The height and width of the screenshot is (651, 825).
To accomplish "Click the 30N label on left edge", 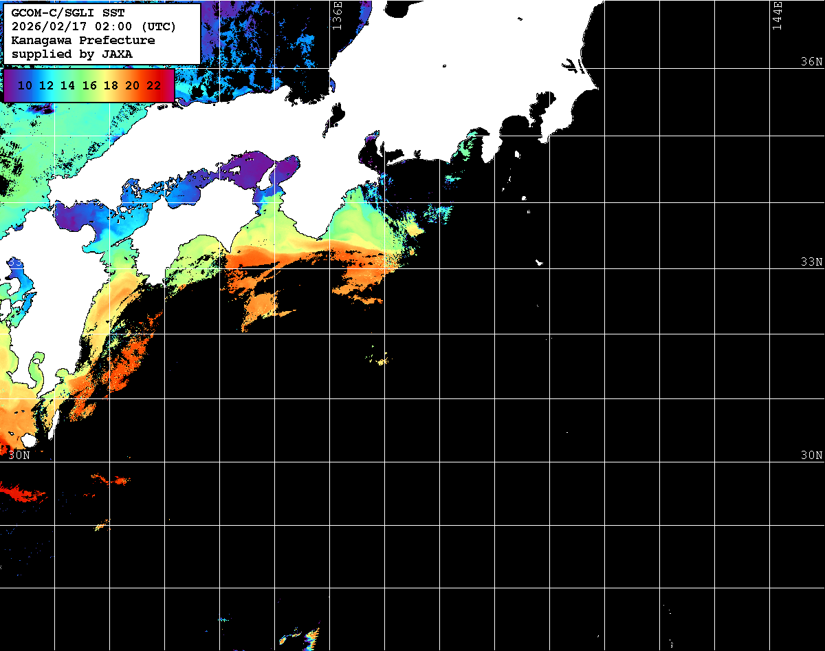I will (x=19, y=455).
